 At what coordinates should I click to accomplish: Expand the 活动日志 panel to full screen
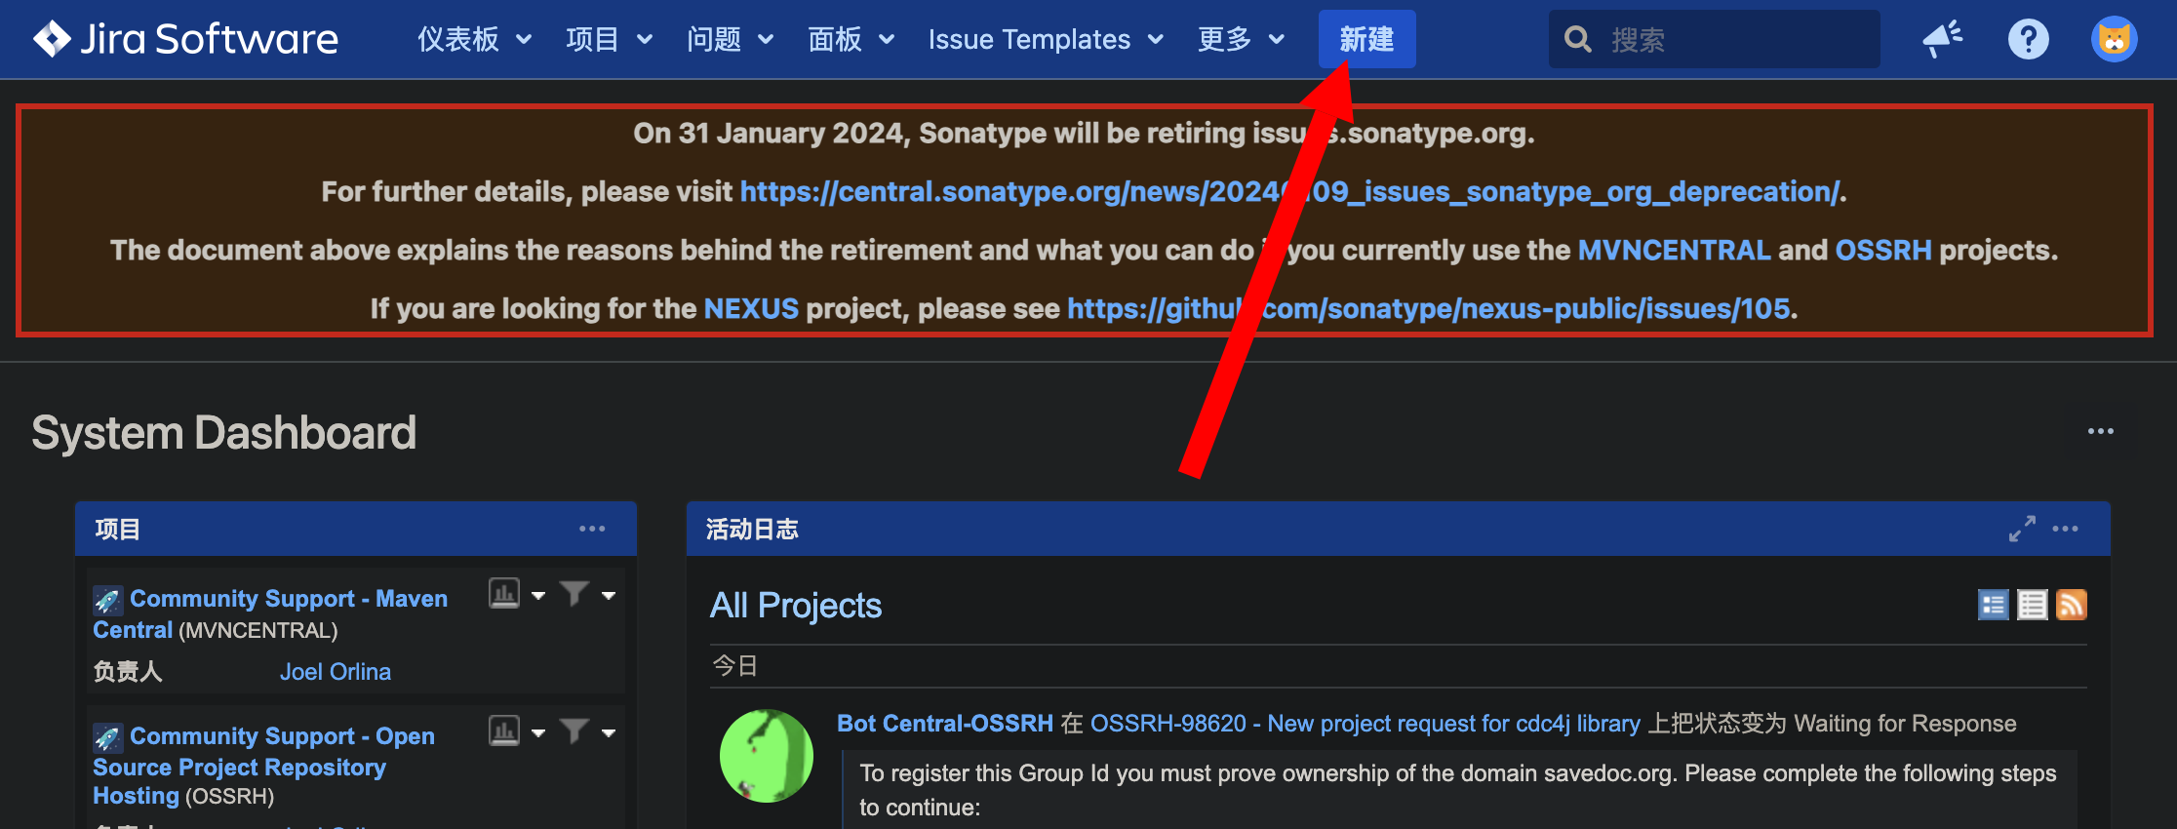pos(2021,529)
